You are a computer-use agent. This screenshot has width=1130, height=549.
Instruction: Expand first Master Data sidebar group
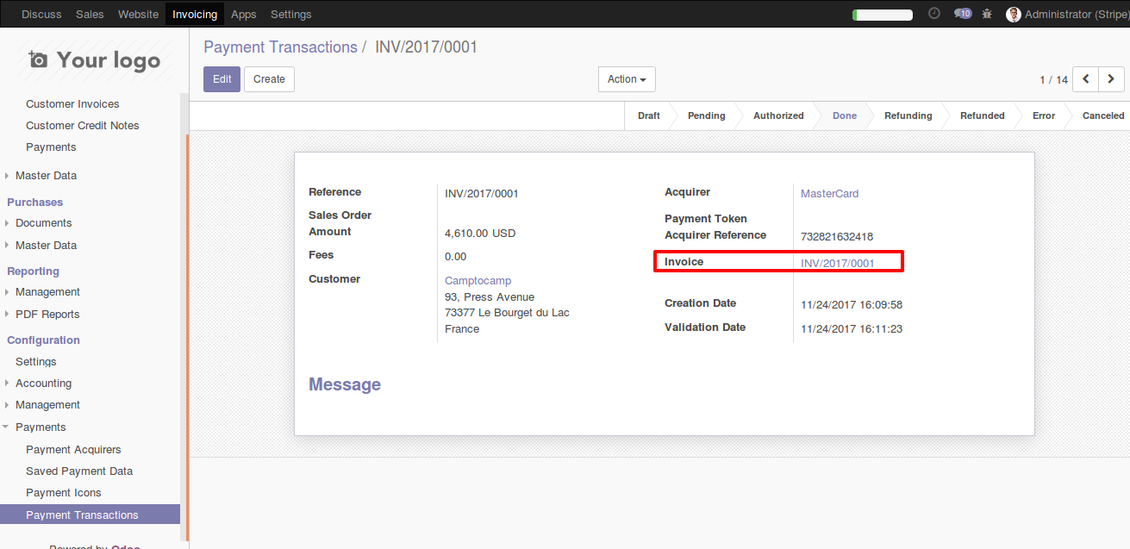(x=46, y=175)
